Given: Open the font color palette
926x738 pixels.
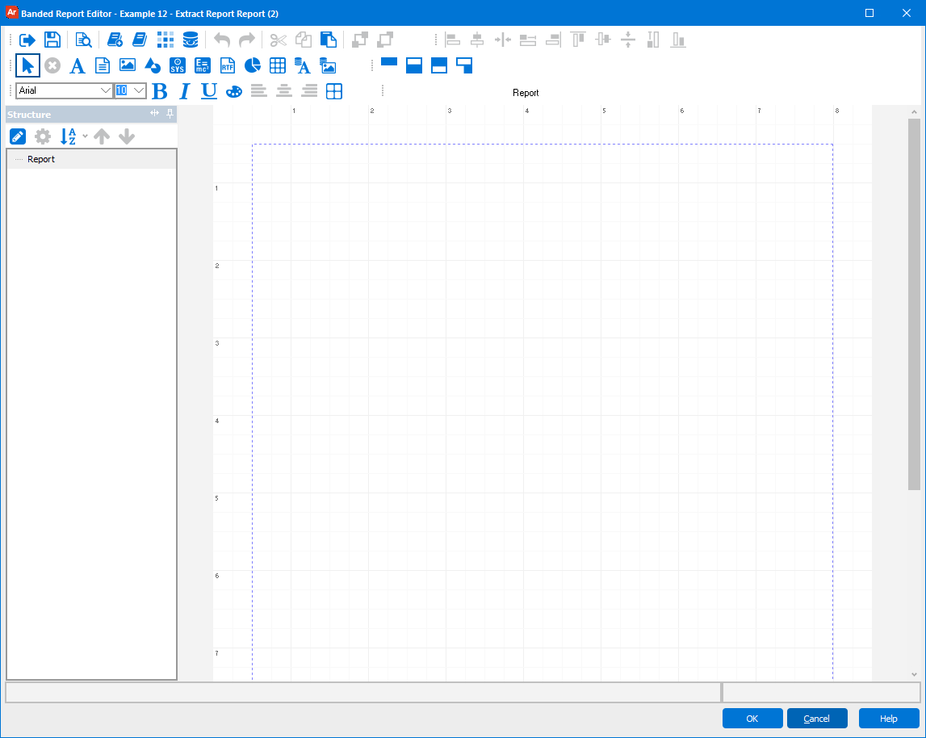Looking at the screenshot, I should 233,91.
